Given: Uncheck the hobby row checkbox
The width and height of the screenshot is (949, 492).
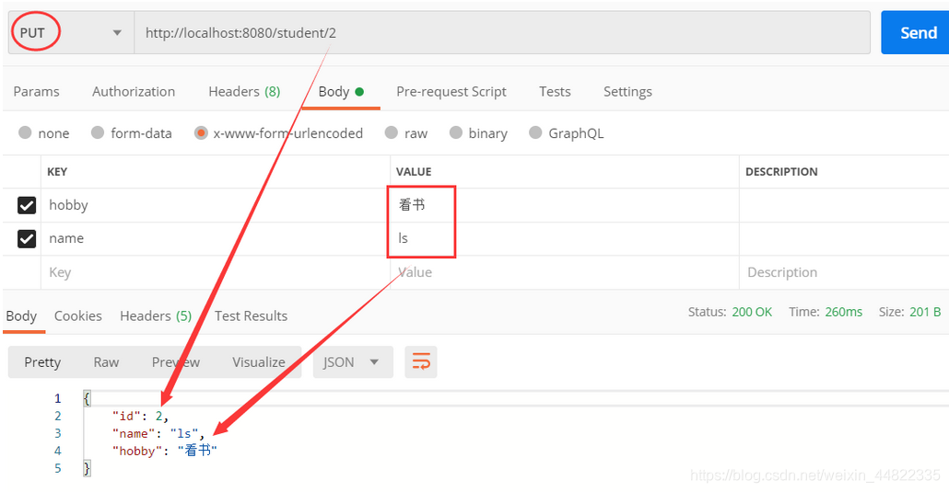Looking at the screenshot, I should click(27, 205).
